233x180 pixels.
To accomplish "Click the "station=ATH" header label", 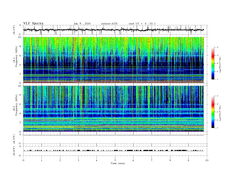I will (x=109, y=24).
